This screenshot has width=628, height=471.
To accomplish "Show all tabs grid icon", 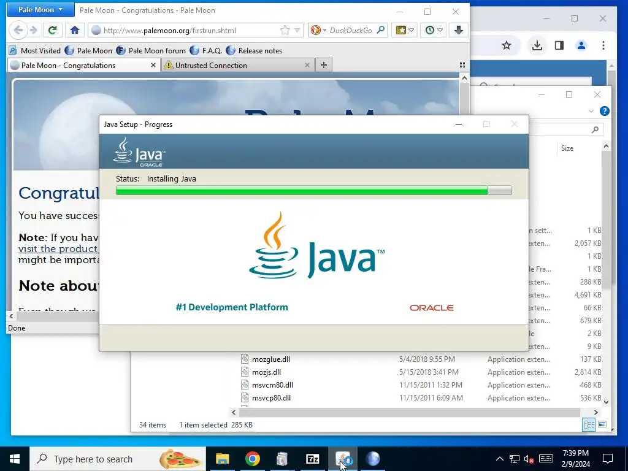I will (462, 65).
